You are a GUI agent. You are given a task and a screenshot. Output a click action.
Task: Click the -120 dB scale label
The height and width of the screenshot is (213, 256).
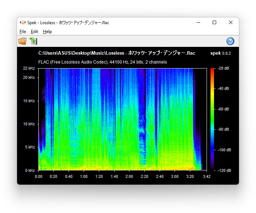pos(224,170)
